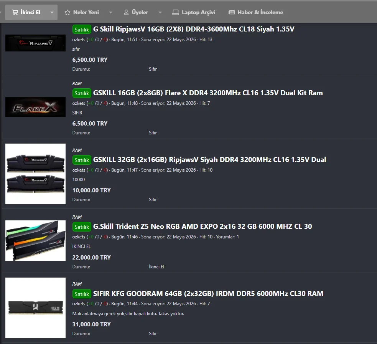Click Satılık badge on Flare X listing
Image resolution: width=377 pixels, height=344 pixels.
pos(82,93)
